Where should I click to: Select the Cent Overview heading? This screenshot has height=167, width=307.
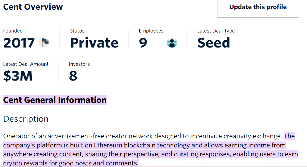(x=33, y=7)
